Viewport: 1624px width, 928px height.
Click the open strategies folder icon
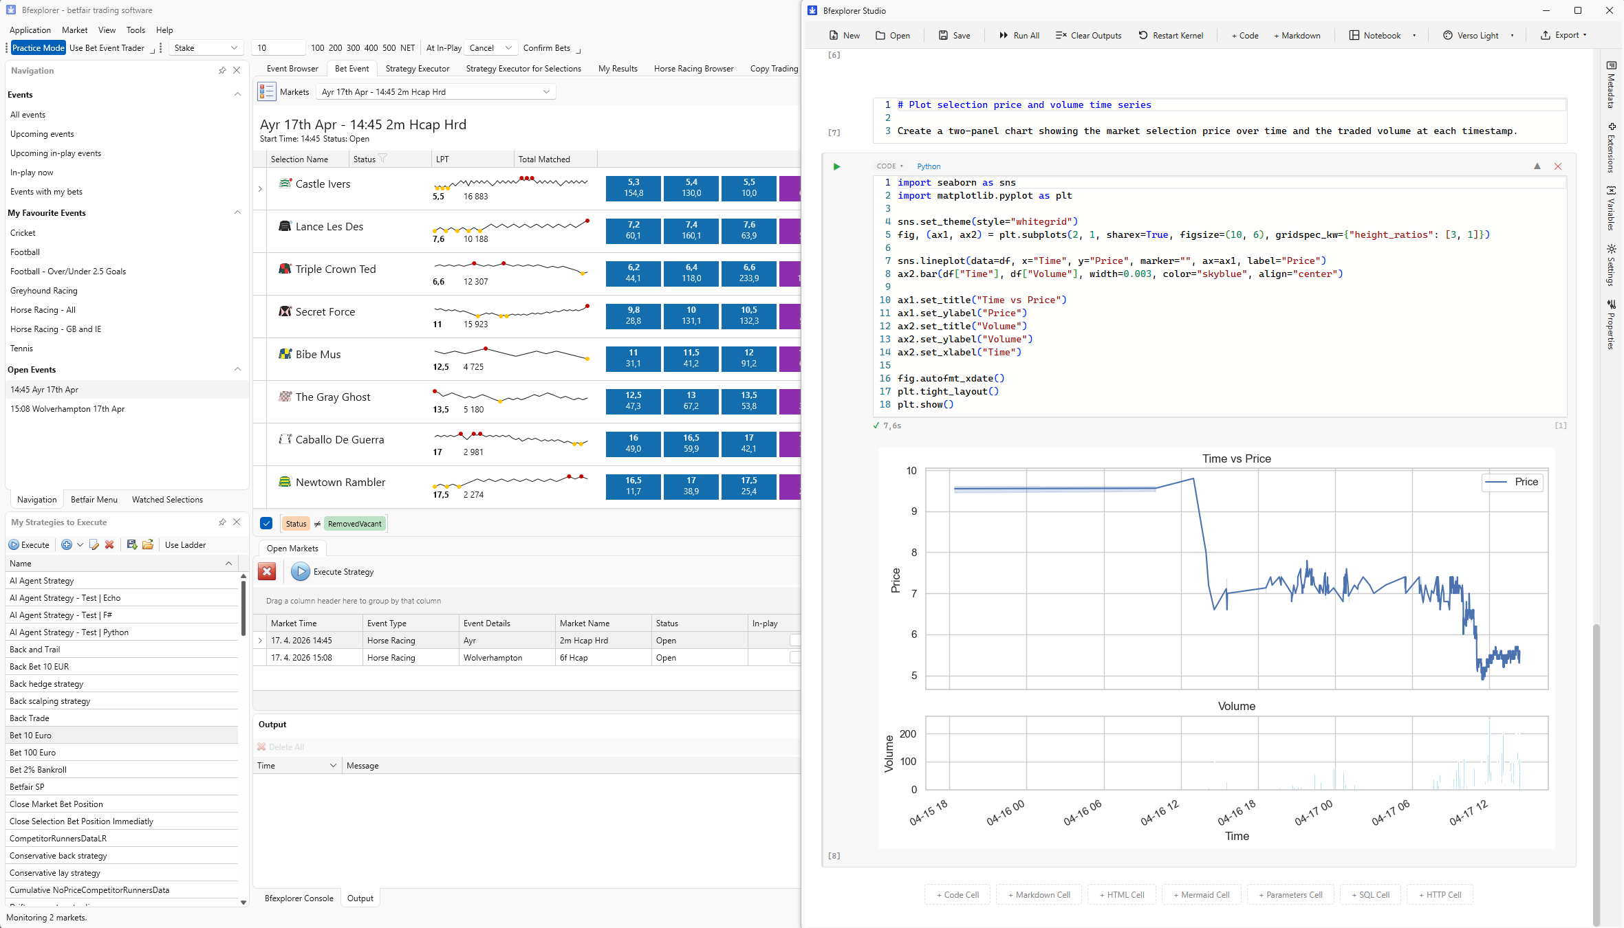[147, 544]
